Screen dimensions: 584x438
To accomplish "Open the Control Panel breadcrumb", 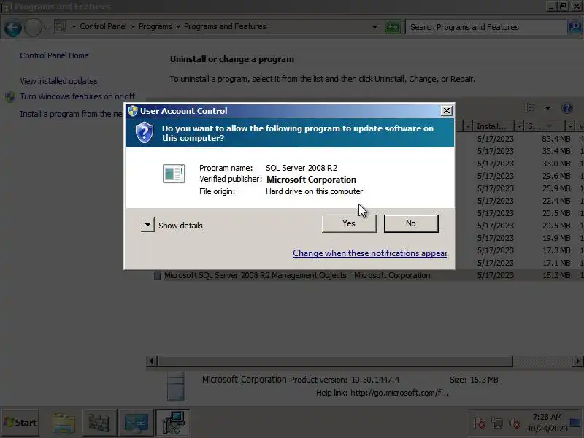I will coord(103,26).
